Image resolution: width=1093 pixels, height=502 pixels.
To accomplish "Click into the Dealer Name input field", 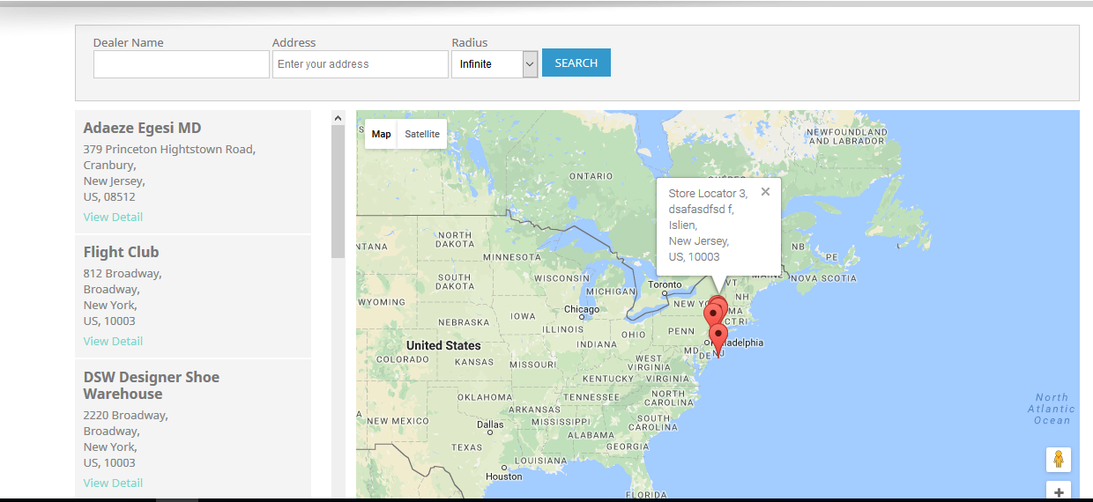I will 181,64.
